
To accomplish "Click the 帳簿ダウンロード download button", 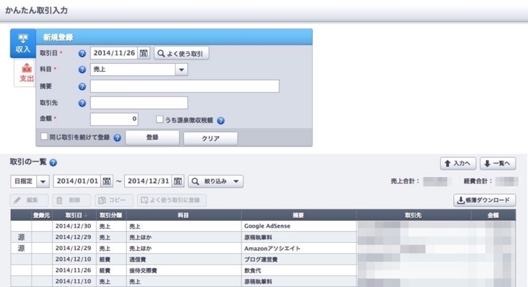I will (484, 200).
